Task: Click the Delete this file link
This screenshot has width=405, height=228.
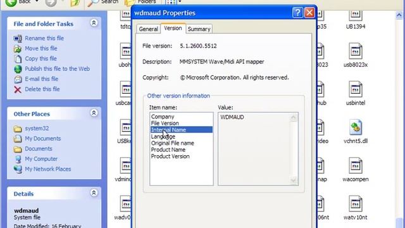Action: tap(42, 89)
